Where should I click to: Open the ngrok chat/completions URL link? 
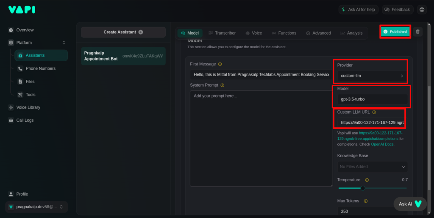pyautogui.click(x=370, y=136)
